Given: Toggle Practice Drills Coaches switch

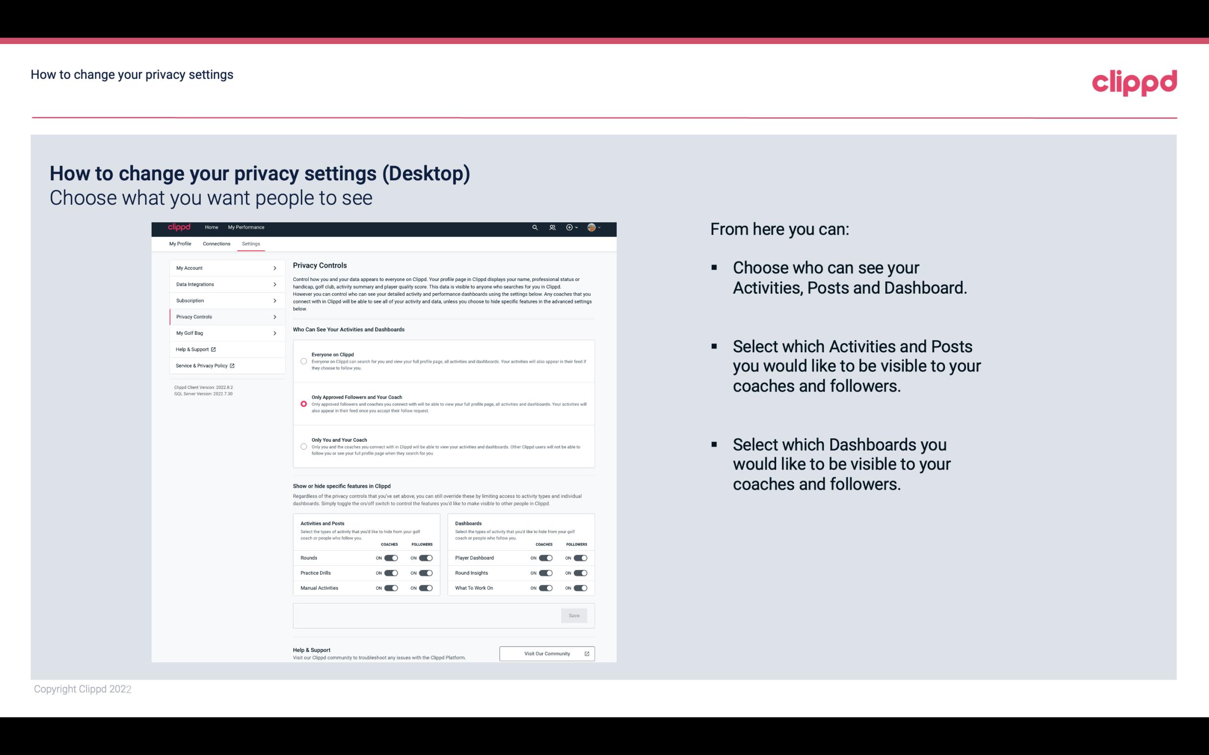Looking at the screenshot, I should tap(390, 573).
